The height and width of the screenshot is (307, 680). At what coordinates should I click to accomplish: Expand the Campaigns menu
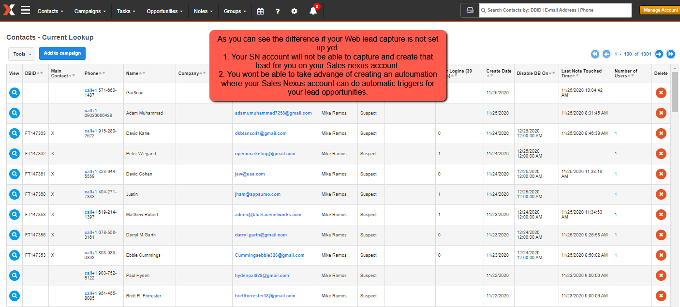coord(90,11)
